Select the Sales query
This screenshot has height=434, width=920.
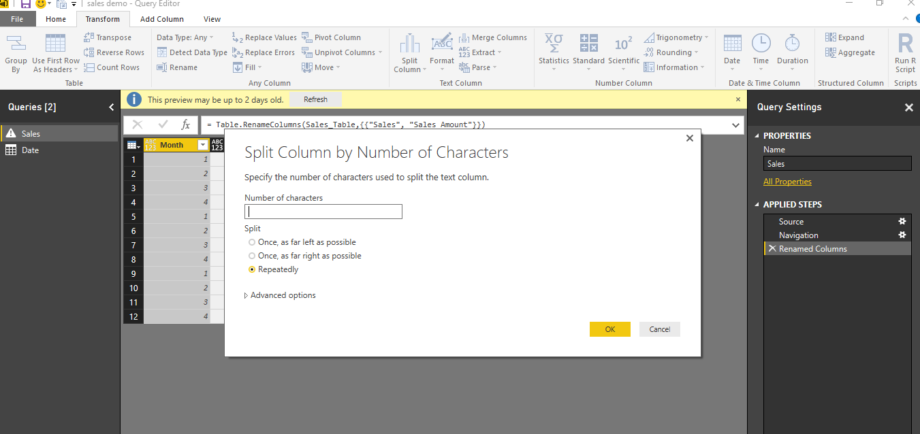(x=59, y=133)
